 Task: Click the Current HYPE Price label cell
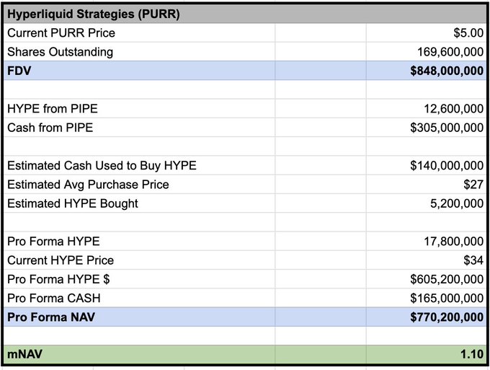click(x=61, y=260)
